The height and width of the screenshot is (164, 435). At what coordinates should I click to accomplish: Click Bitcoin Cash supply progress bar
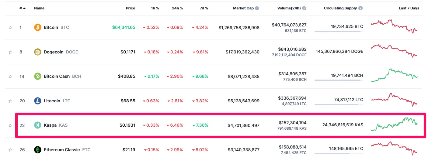click(x=339, y=80)
